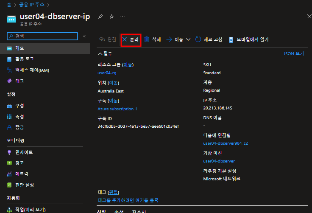
Task: Open user04-rg resource group link
Action: tap(107, 73)
